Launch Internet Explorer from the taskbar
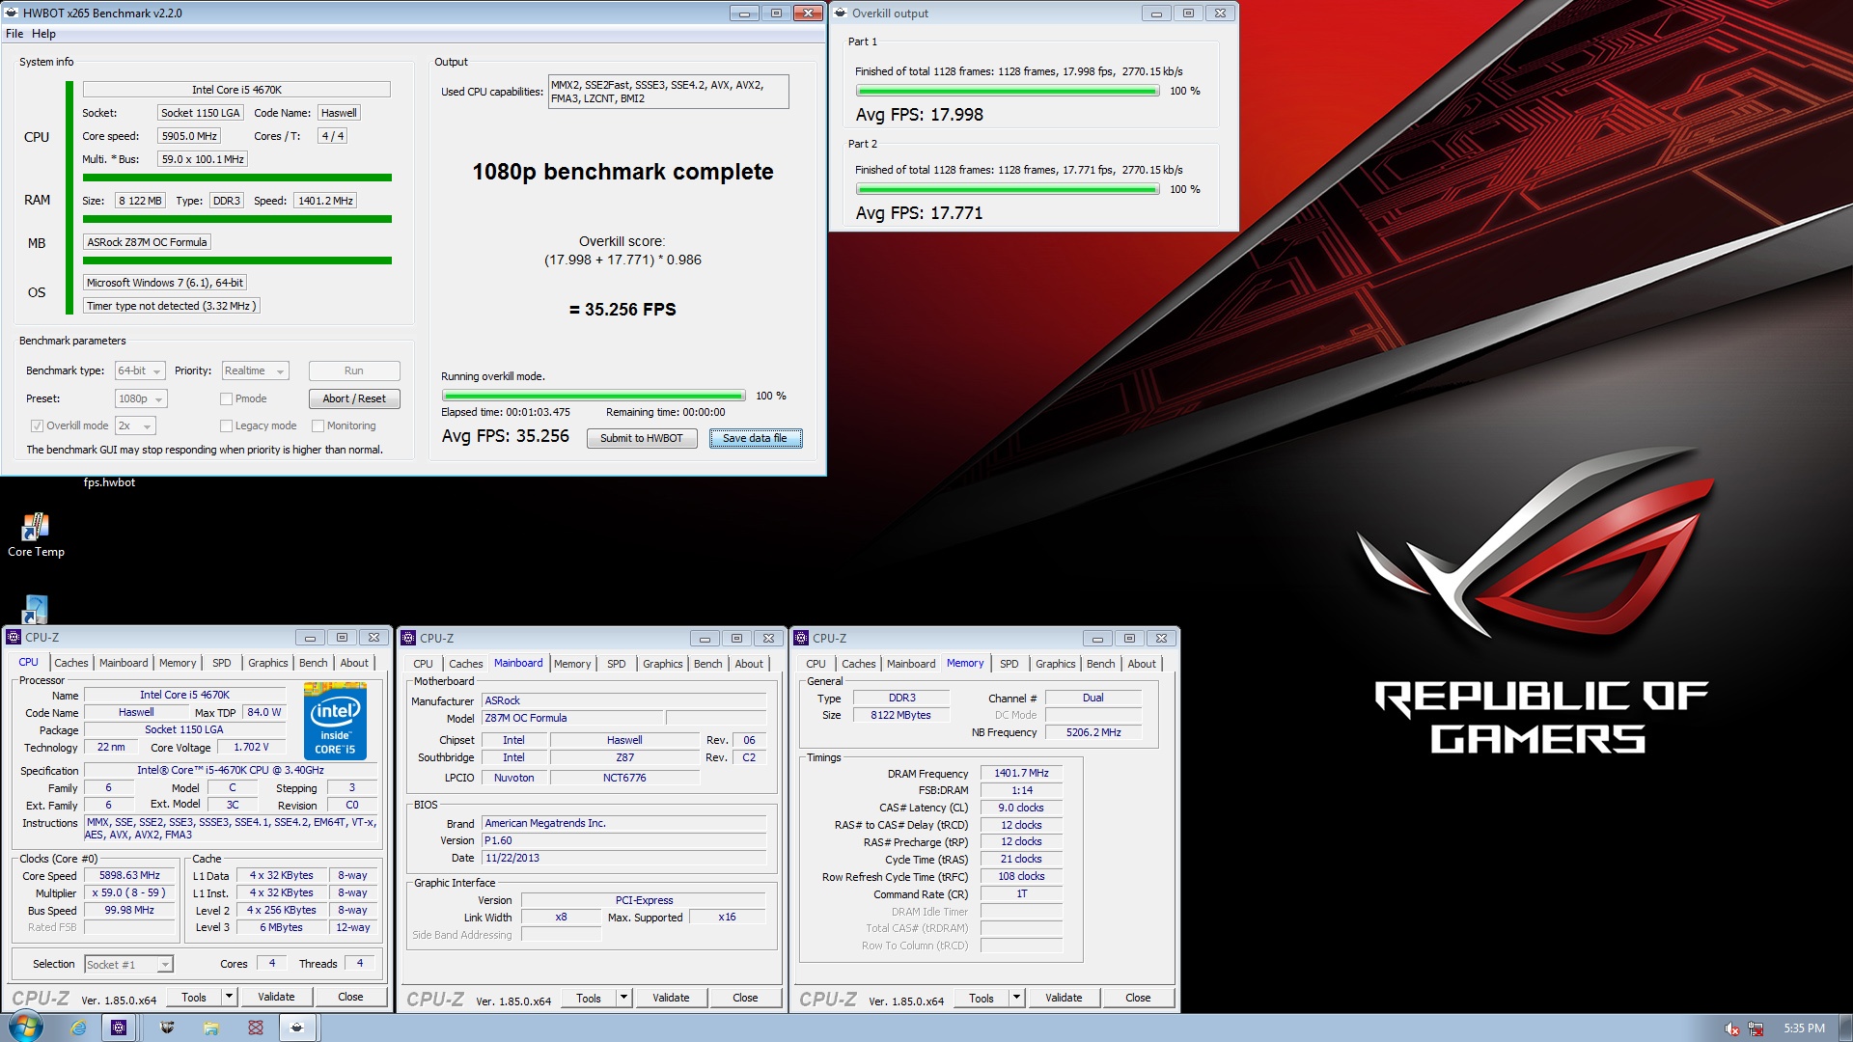 (78, 1028)
